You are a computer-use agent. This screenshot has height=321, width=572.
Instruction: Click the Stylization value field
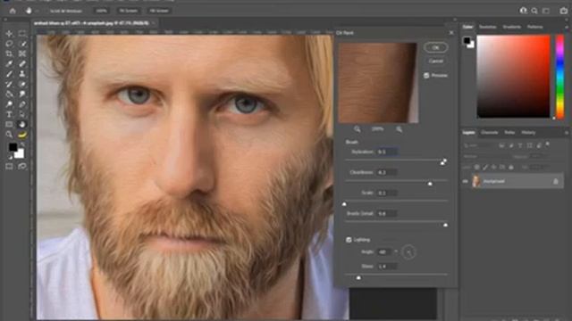tap(387, 152)
